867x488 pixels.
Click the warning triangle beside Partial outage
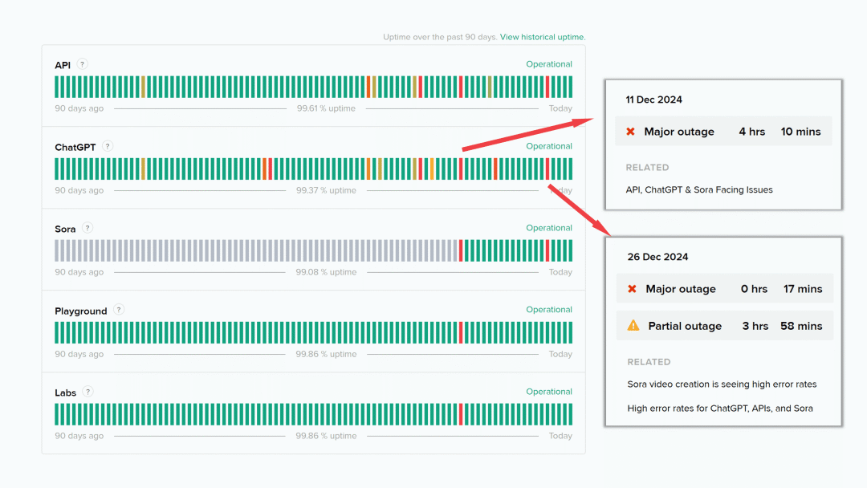(x=633, y=326)
